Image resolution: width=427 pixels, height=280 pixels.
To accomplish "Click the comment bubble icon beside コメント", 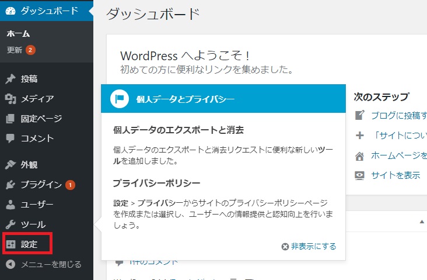I will point(10,138).
